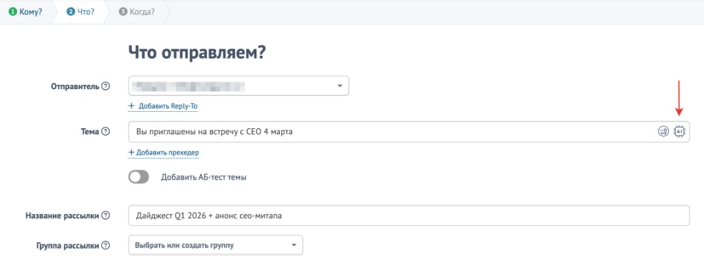Select the Что? step tab
Screen dimensions: 704x264
pyautogui.click(x=80, y=12)
